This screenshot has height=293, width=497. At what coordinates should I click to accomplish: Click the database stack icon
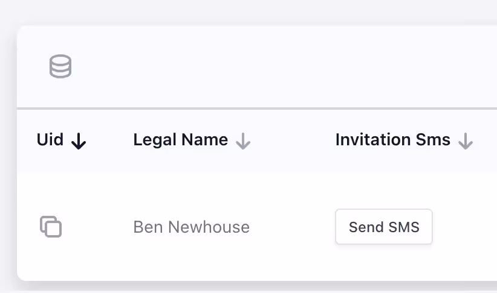click(60, 66)
